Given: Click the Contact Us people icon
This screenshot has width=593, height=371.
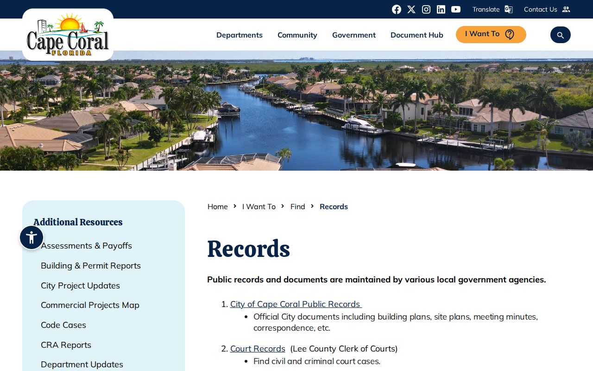Looking at the screenshot, I should 566,9.
